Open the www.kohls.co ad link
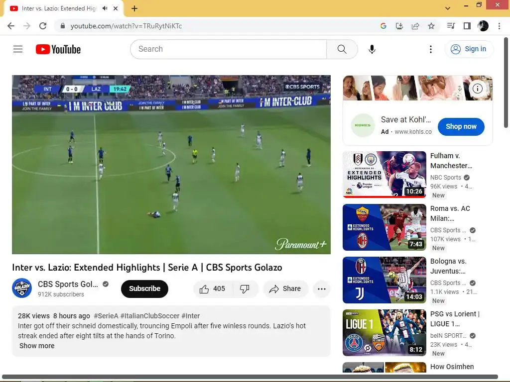 click(413, 131)
